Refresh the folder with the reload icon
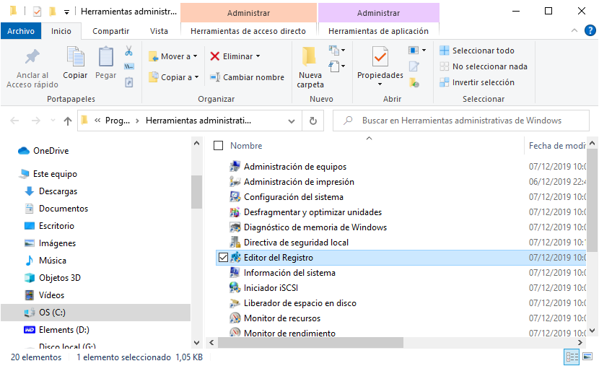599x366 pixels. pyautogui.click(x=313, y=121)
